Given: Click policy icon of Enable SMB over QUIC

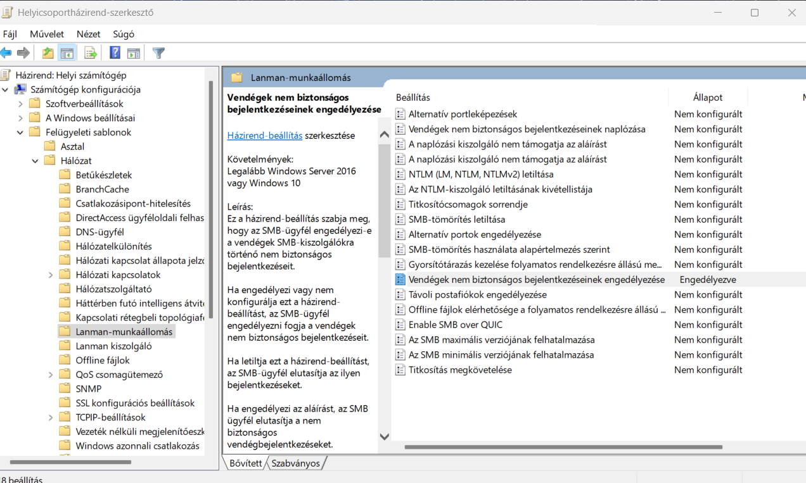Looking at the screenshot, I should (x=400, y=325).
